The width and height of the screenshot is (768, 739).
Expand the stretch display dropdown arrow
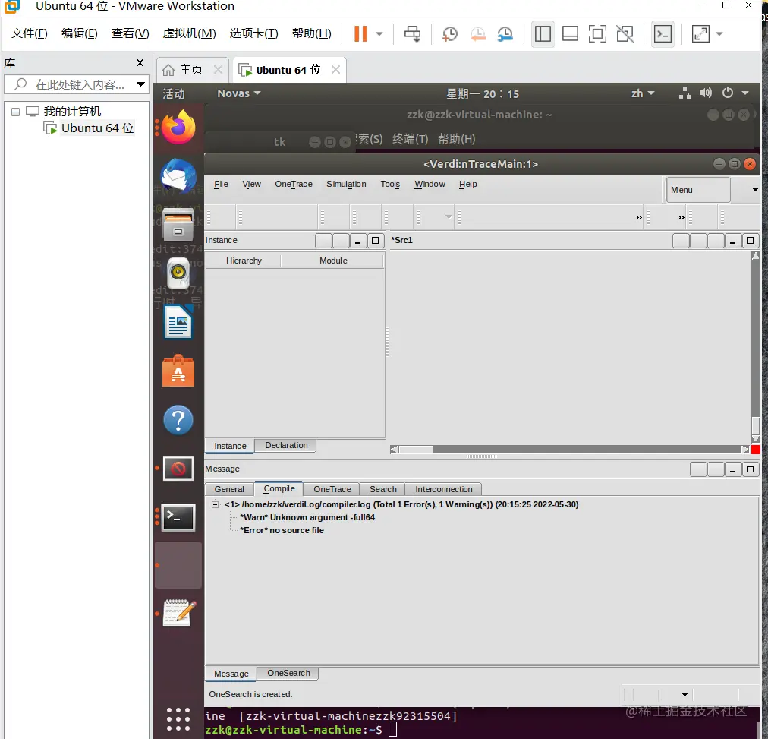coord(719,34)
